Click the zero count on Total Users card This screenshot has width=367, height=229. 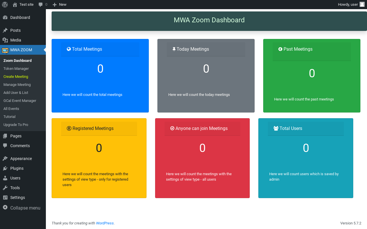[306, 148]
